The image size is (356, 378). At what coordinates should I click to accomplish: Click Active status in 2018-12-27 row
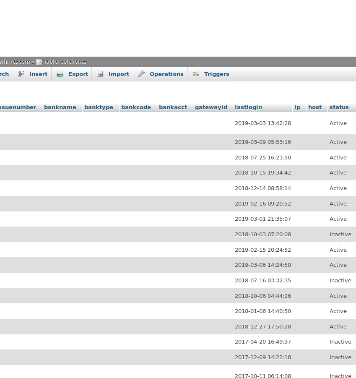338,326
